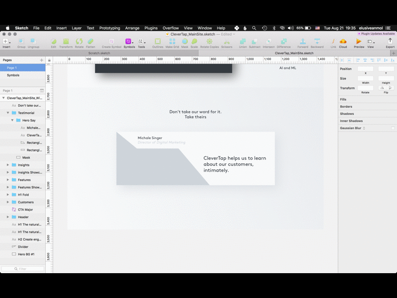
Task: Select the Mask layer
Action: [x=23, y=157]
